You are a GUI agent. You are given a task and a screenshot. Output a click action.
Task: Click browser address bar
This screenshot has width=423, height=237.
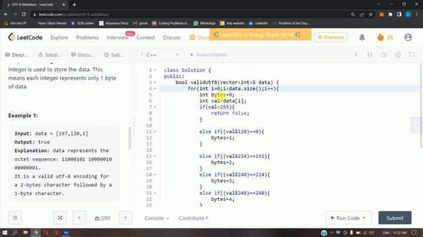point(189,14)
